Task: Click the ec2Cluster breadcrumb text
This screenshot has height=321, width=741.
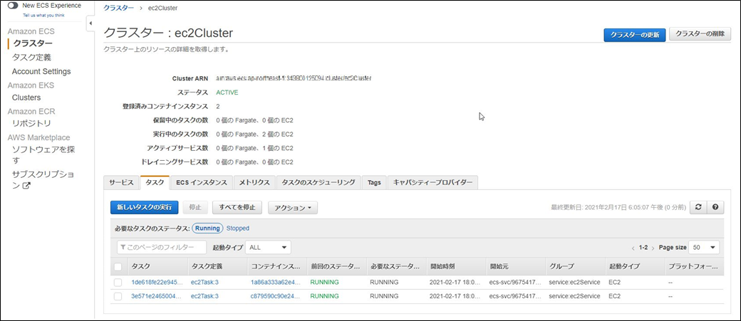Action: coord(162,8)
